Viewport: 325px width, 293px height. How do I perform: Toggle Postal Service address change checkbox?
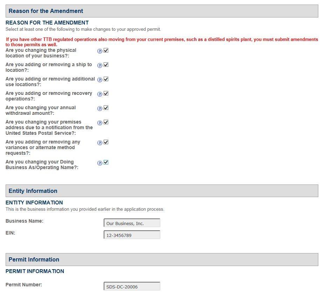[x=106, y=122]
